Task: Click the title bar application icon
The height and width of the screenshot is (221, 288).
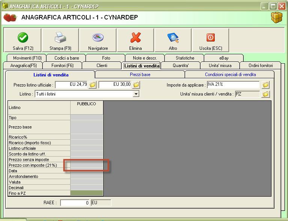Action: tap(5, 6)
